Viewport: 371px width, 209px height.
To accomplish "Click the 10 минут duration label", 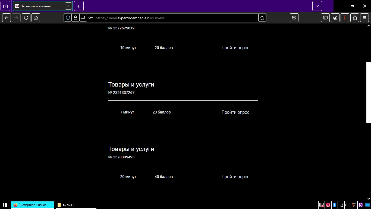I will 128,48.
